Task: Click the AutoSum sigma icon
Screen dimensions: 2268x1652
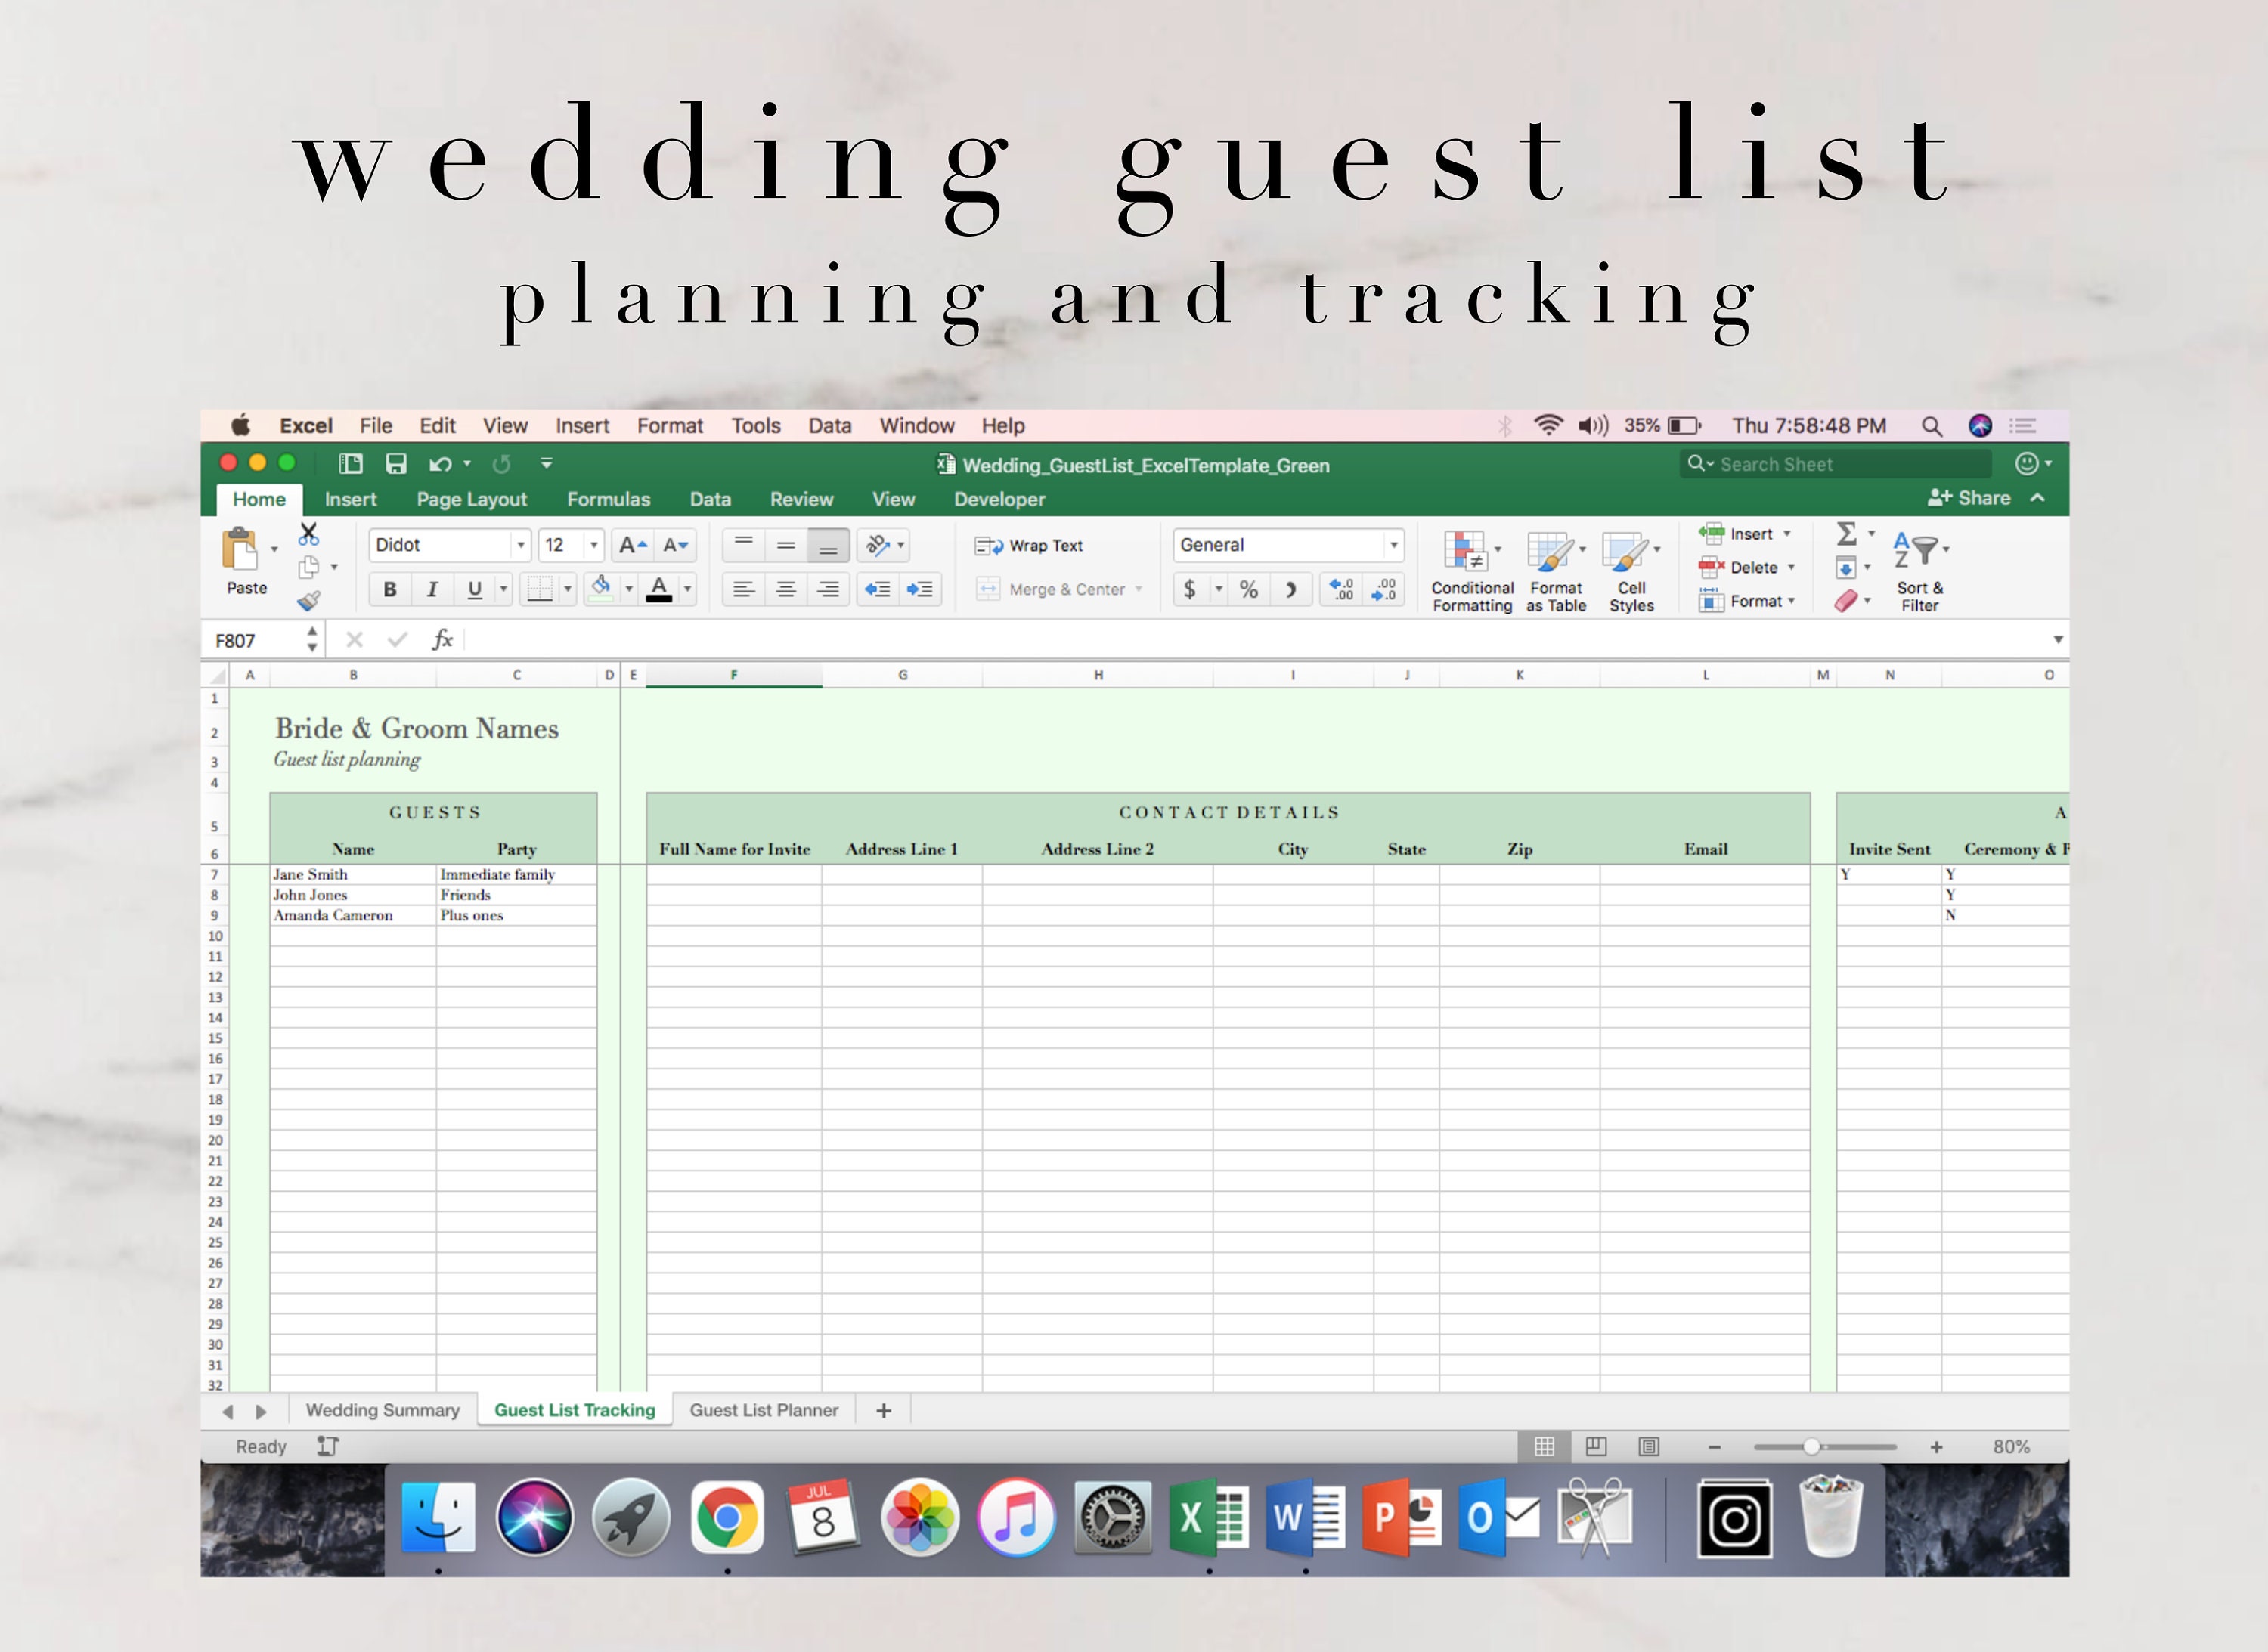Action: [x=1846, y=533]
